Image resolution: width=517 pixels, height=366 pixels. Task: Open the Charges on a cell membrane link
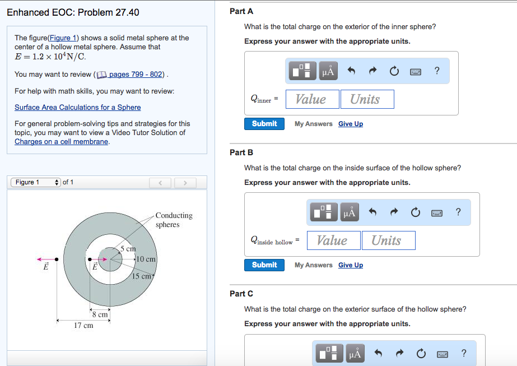pos(60,141)
